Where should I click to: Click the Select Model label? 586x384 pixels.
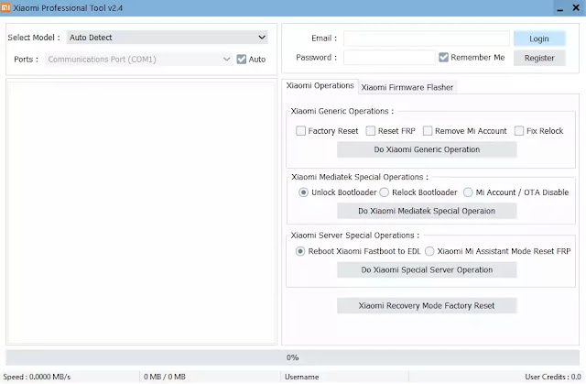tap(34, 38)
